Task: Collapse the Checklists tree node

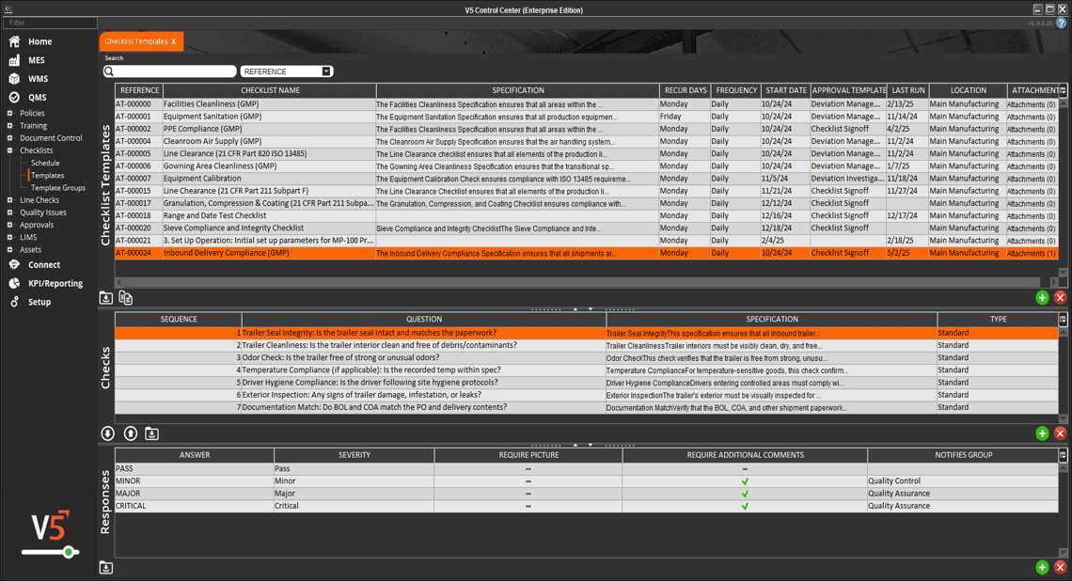Action: [x=9, y=150]
